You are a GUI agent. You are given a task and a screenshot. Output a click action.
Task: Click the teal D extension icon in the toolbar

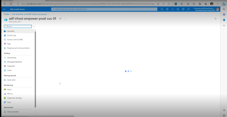(x=176, y=4)
